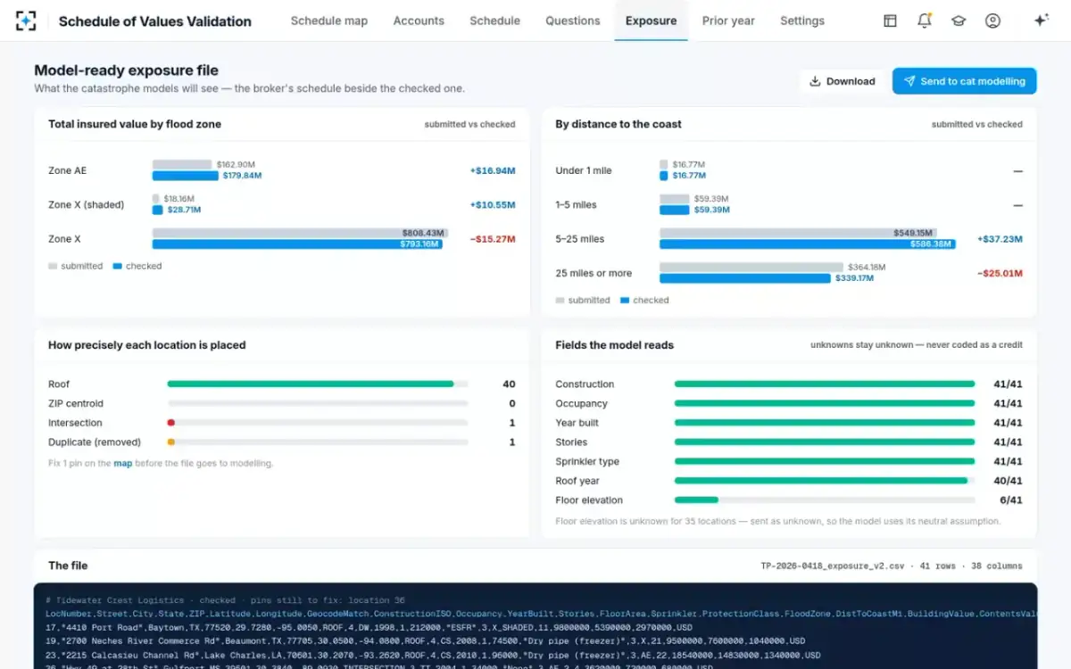This screenshot has width=1071, height=669.
Task: Click the Zone X (shaded) label
Action: (x=86, y=205)
